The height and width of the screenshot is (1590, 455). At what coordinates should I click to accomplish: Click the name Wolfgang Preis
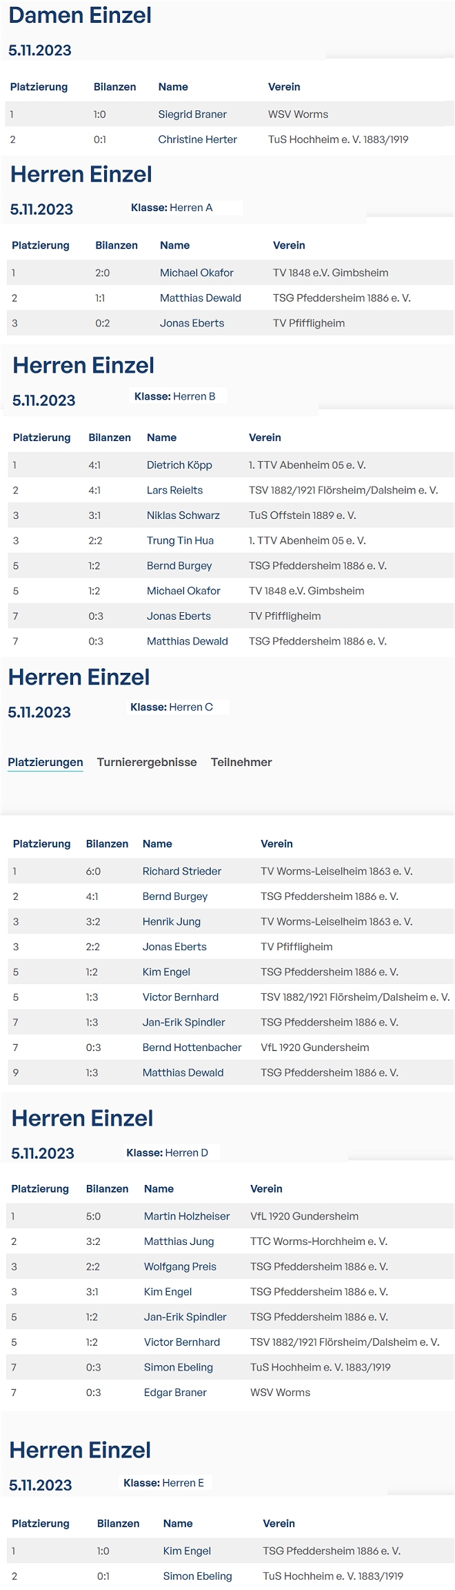(180, 1266)
